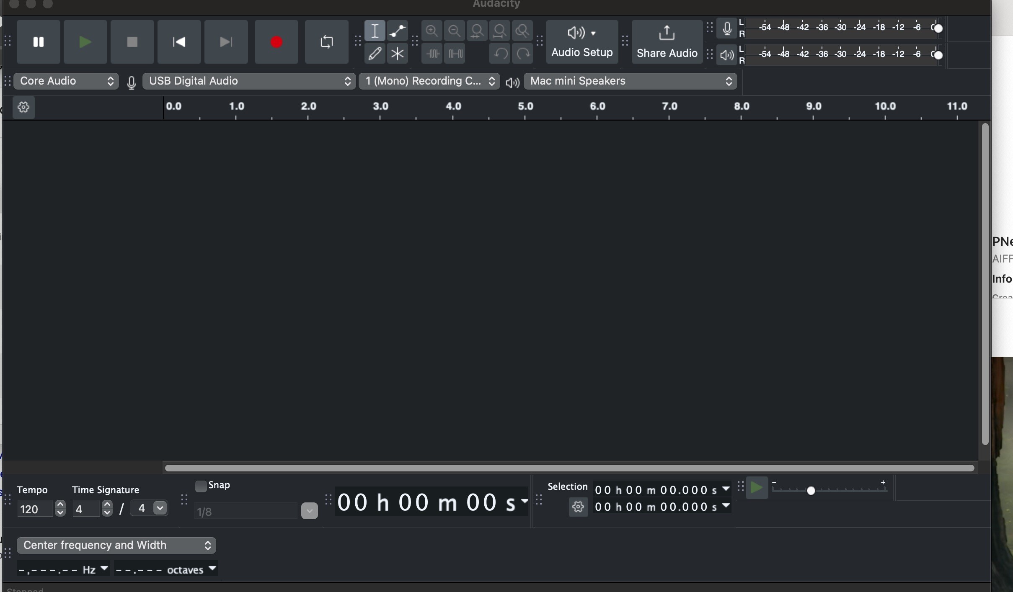Open Center frequency and Width menu
The height and width of the screenshot is (592, 1013).
(116, 545)
